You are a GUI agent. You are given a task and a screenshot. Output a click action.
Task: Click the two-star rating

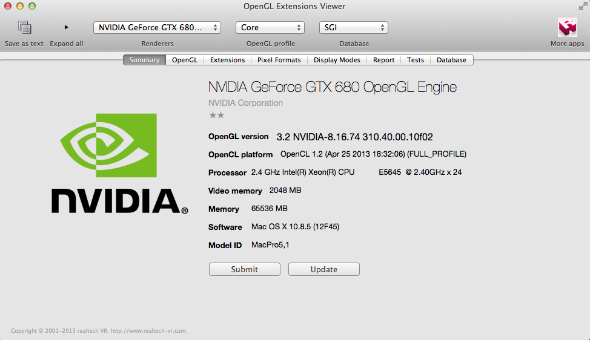pyautogui.click(x=217, y=115)
